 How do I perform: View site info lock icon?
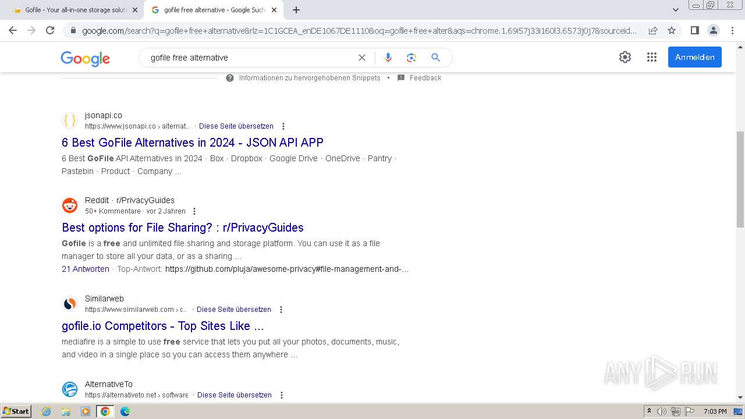click(x=73, y=31)
